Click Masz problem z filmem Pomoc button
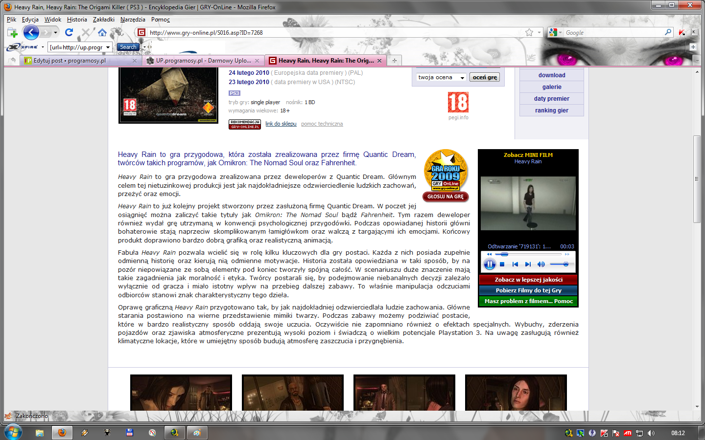Viewport: 705px width, 440px height. click(529, 301)
